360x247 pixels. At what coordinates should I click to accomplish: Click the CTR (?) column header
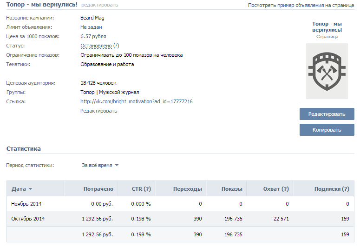(x=141, y=189)
